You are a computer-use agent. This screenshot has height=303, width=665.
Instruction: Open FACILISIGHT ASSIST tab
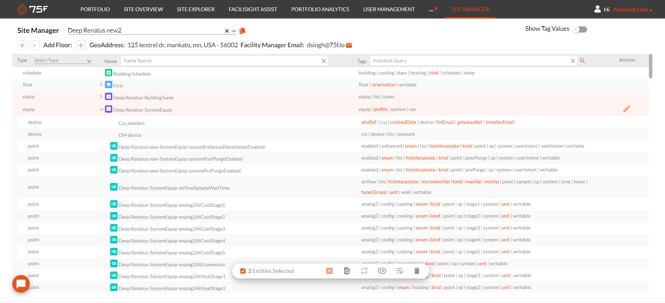point(253,9)
